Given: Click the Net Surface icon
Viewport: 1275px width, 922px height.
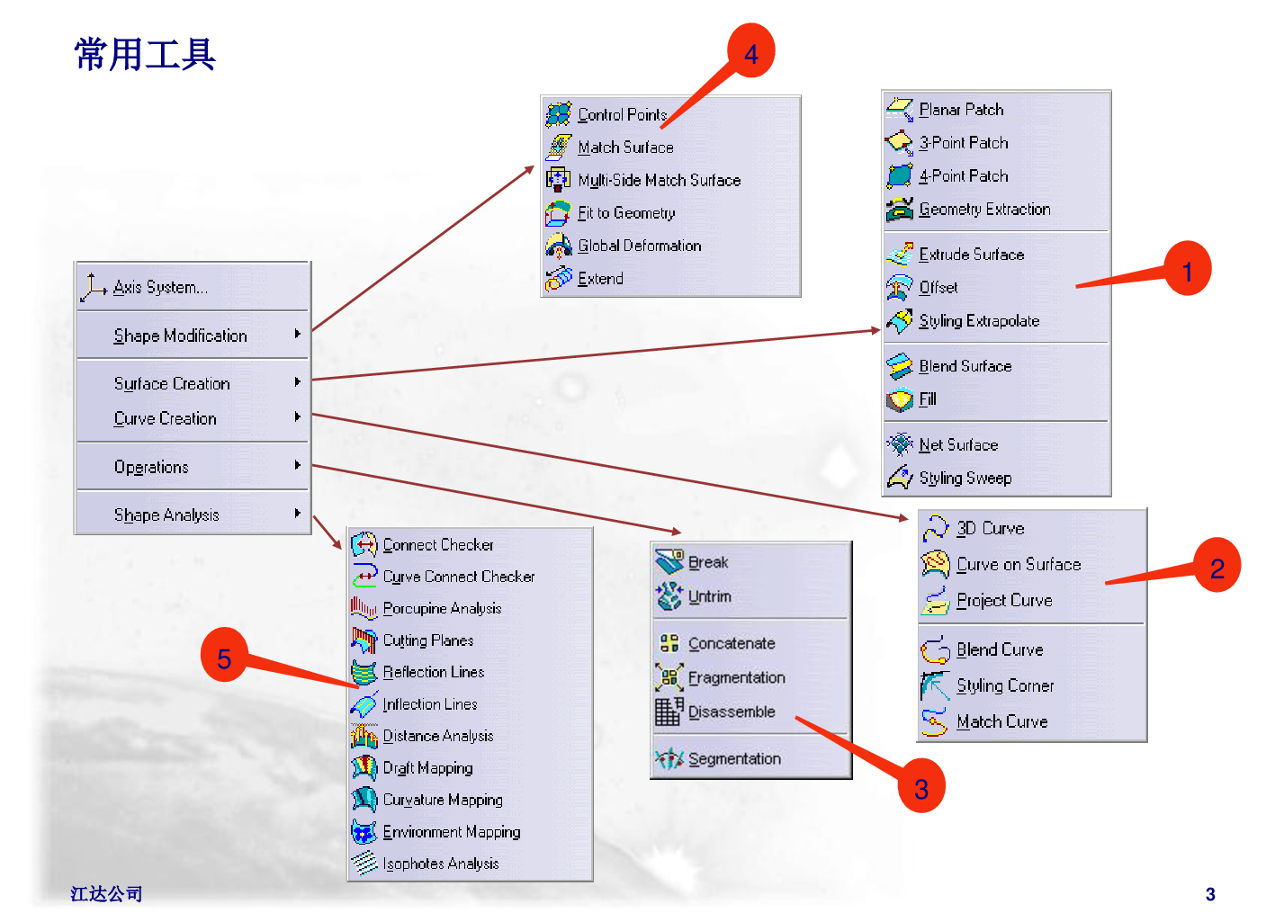Looking at the screenshot, I should tap(899, 444).
